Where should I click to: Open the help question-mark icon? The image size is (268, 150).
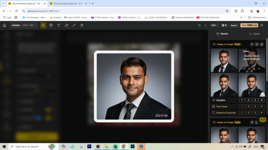(x=262, y=25)
